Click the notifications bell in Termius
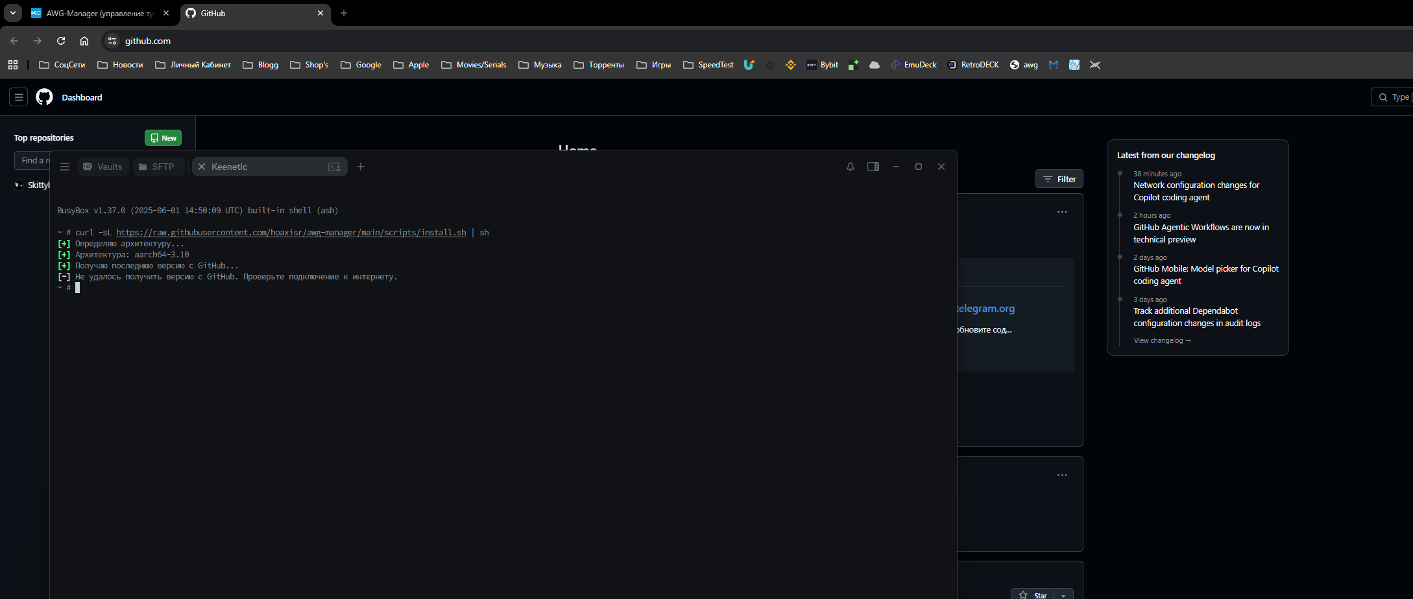The height and width of the screenshot is (599, 1413). point(850,167)
